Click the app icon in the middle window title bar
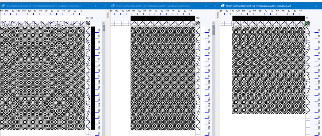322x136 pixels. [113, 6]
